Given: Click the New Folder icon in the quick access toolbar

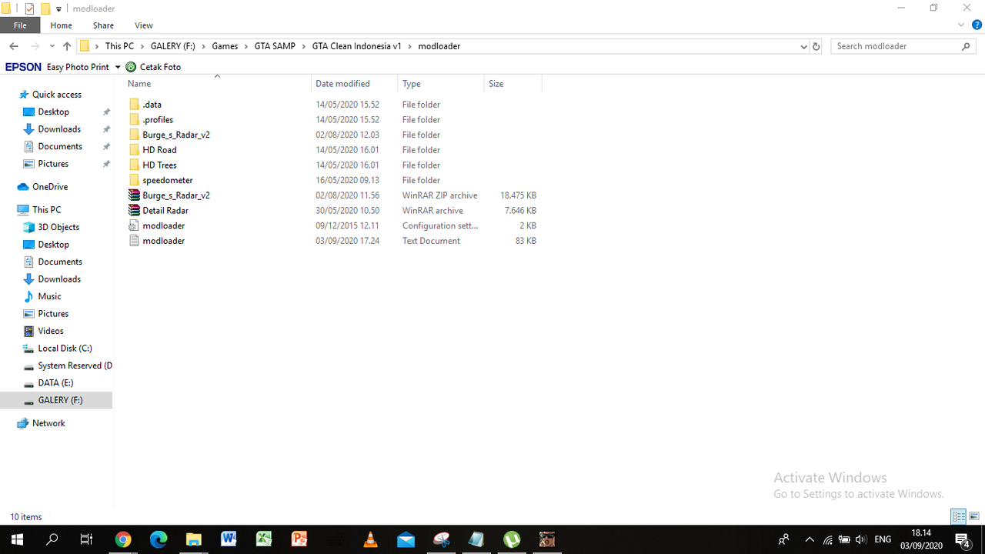Looking at the screenshot, I should pos(45,8).
